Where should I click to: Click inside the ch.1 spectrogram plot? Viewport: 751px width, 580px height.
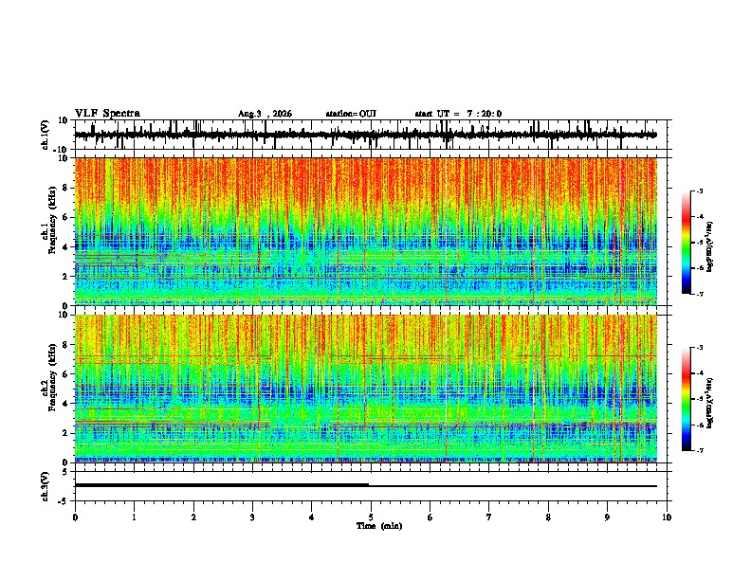365,231
